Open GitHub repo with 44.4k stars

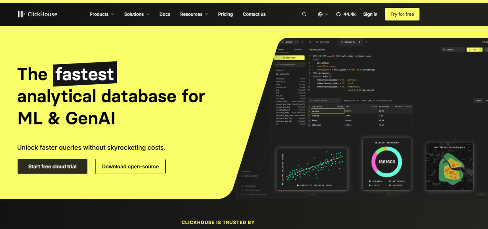(x=346, y=14)
